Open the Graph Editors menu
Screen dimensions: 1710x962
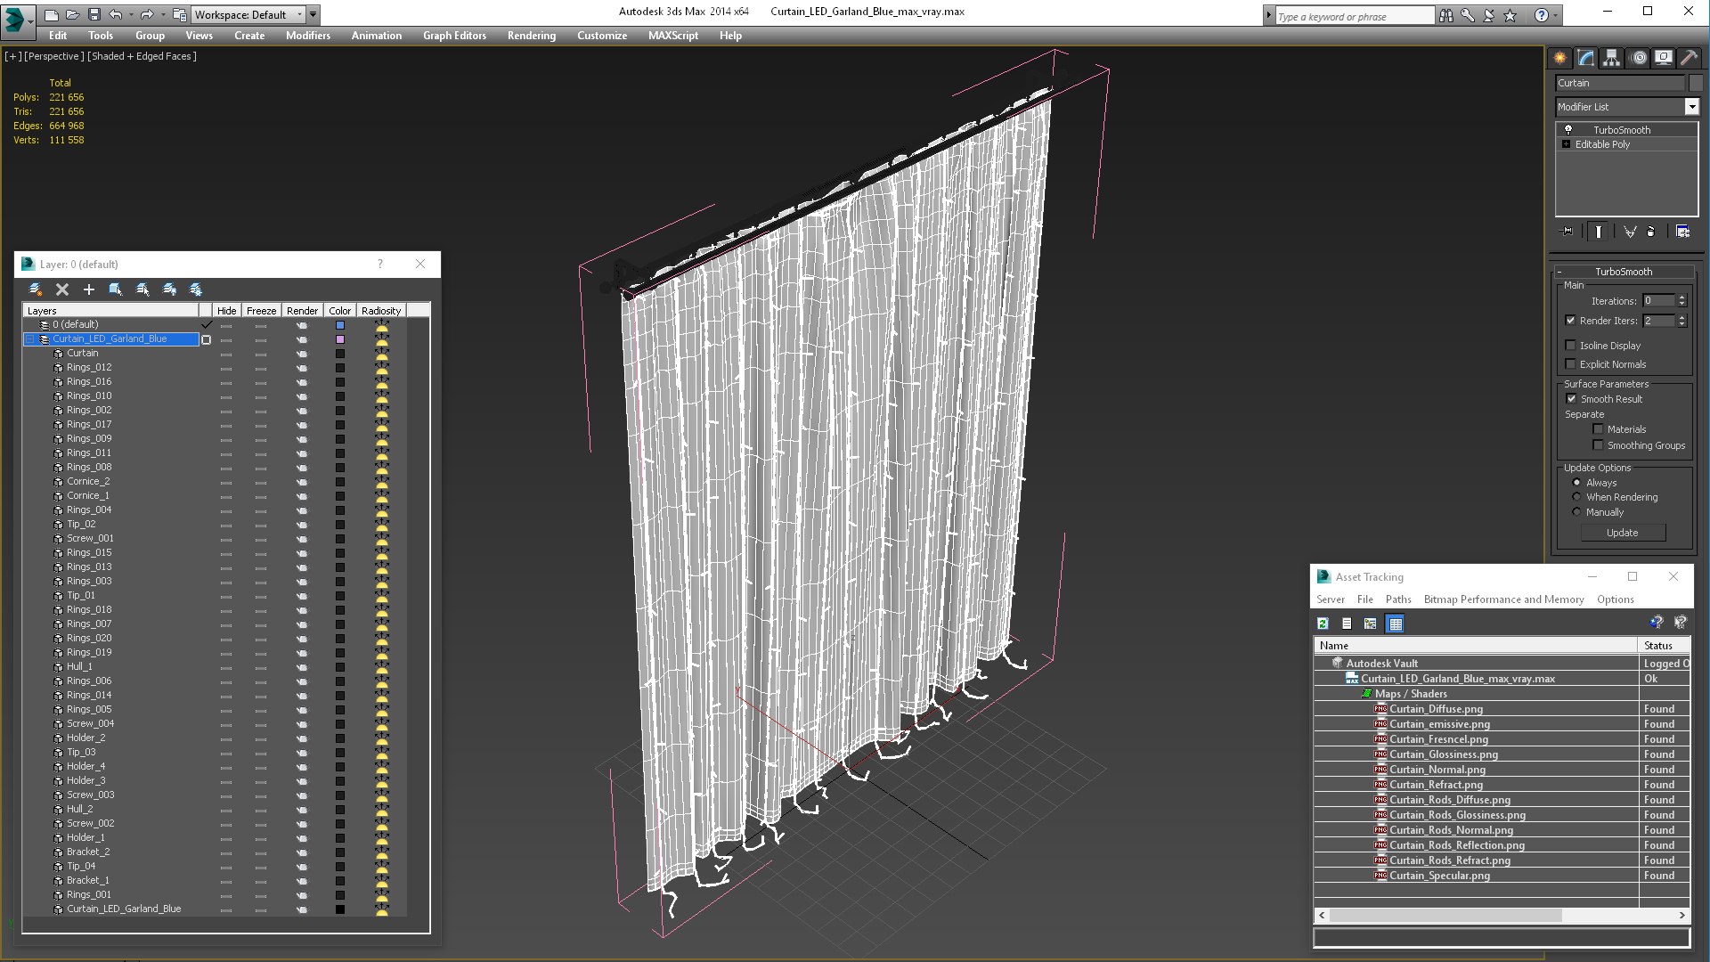tap(454, 36)
